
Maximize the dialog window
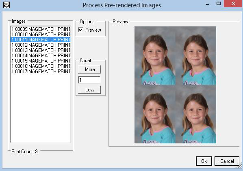(x=219, y=4)
